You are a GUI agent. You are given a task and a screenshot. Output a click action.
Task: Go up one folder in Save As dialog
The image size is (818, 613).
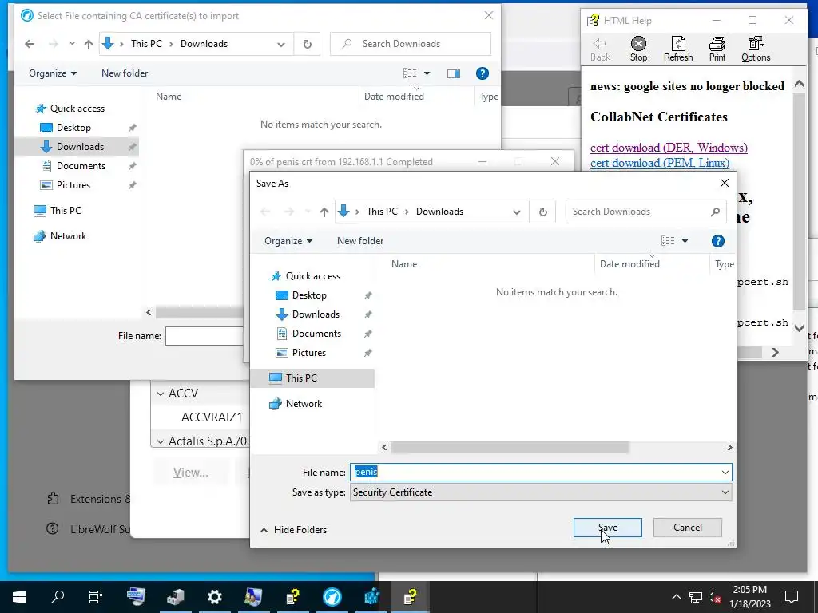[324, 212]
